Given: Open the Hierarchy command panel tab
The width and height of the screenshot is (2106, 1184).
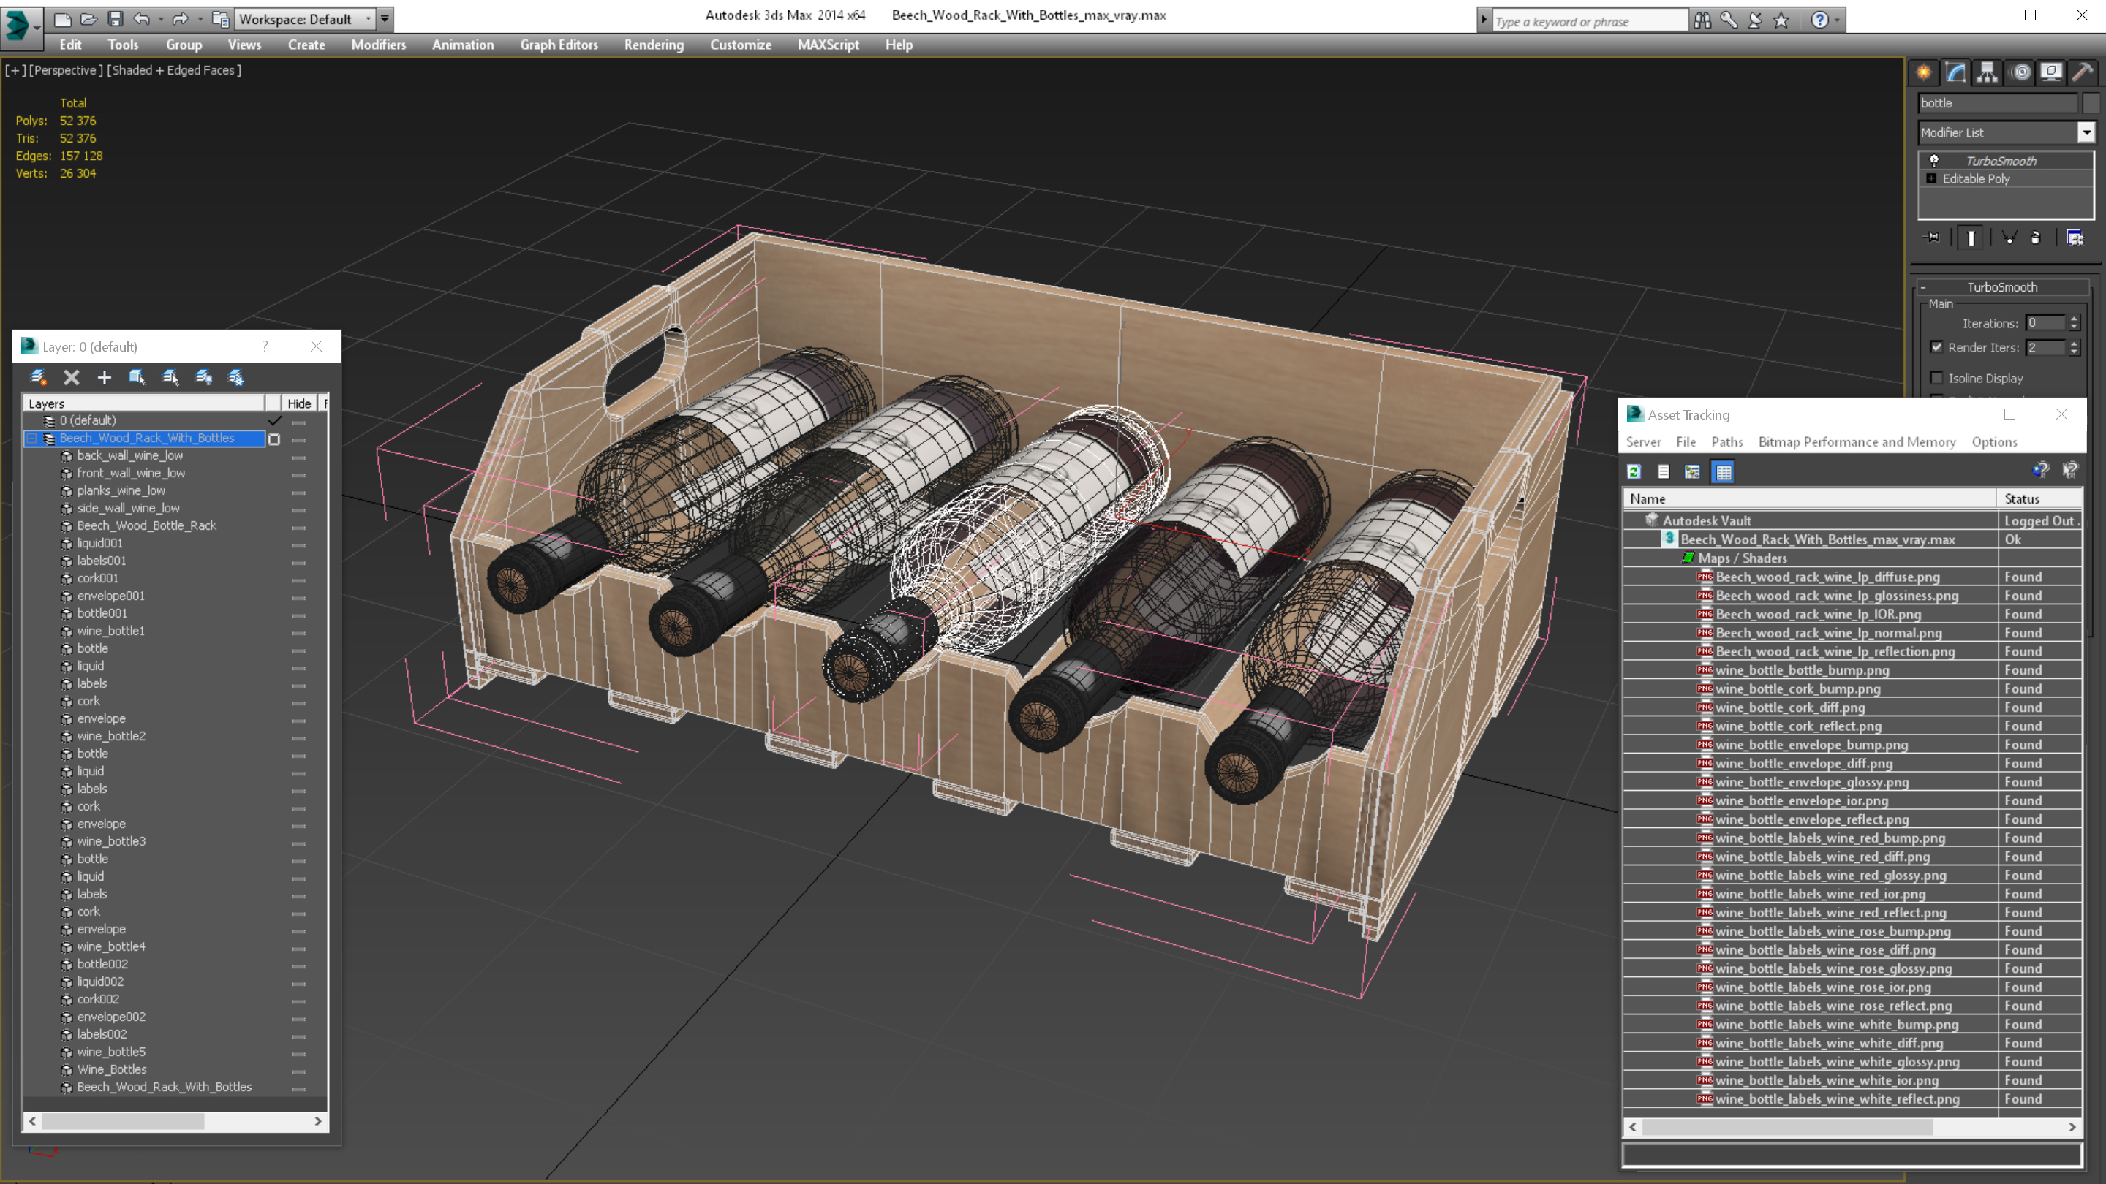Looking at the screenshot, I should click(x=1988, y=73).
